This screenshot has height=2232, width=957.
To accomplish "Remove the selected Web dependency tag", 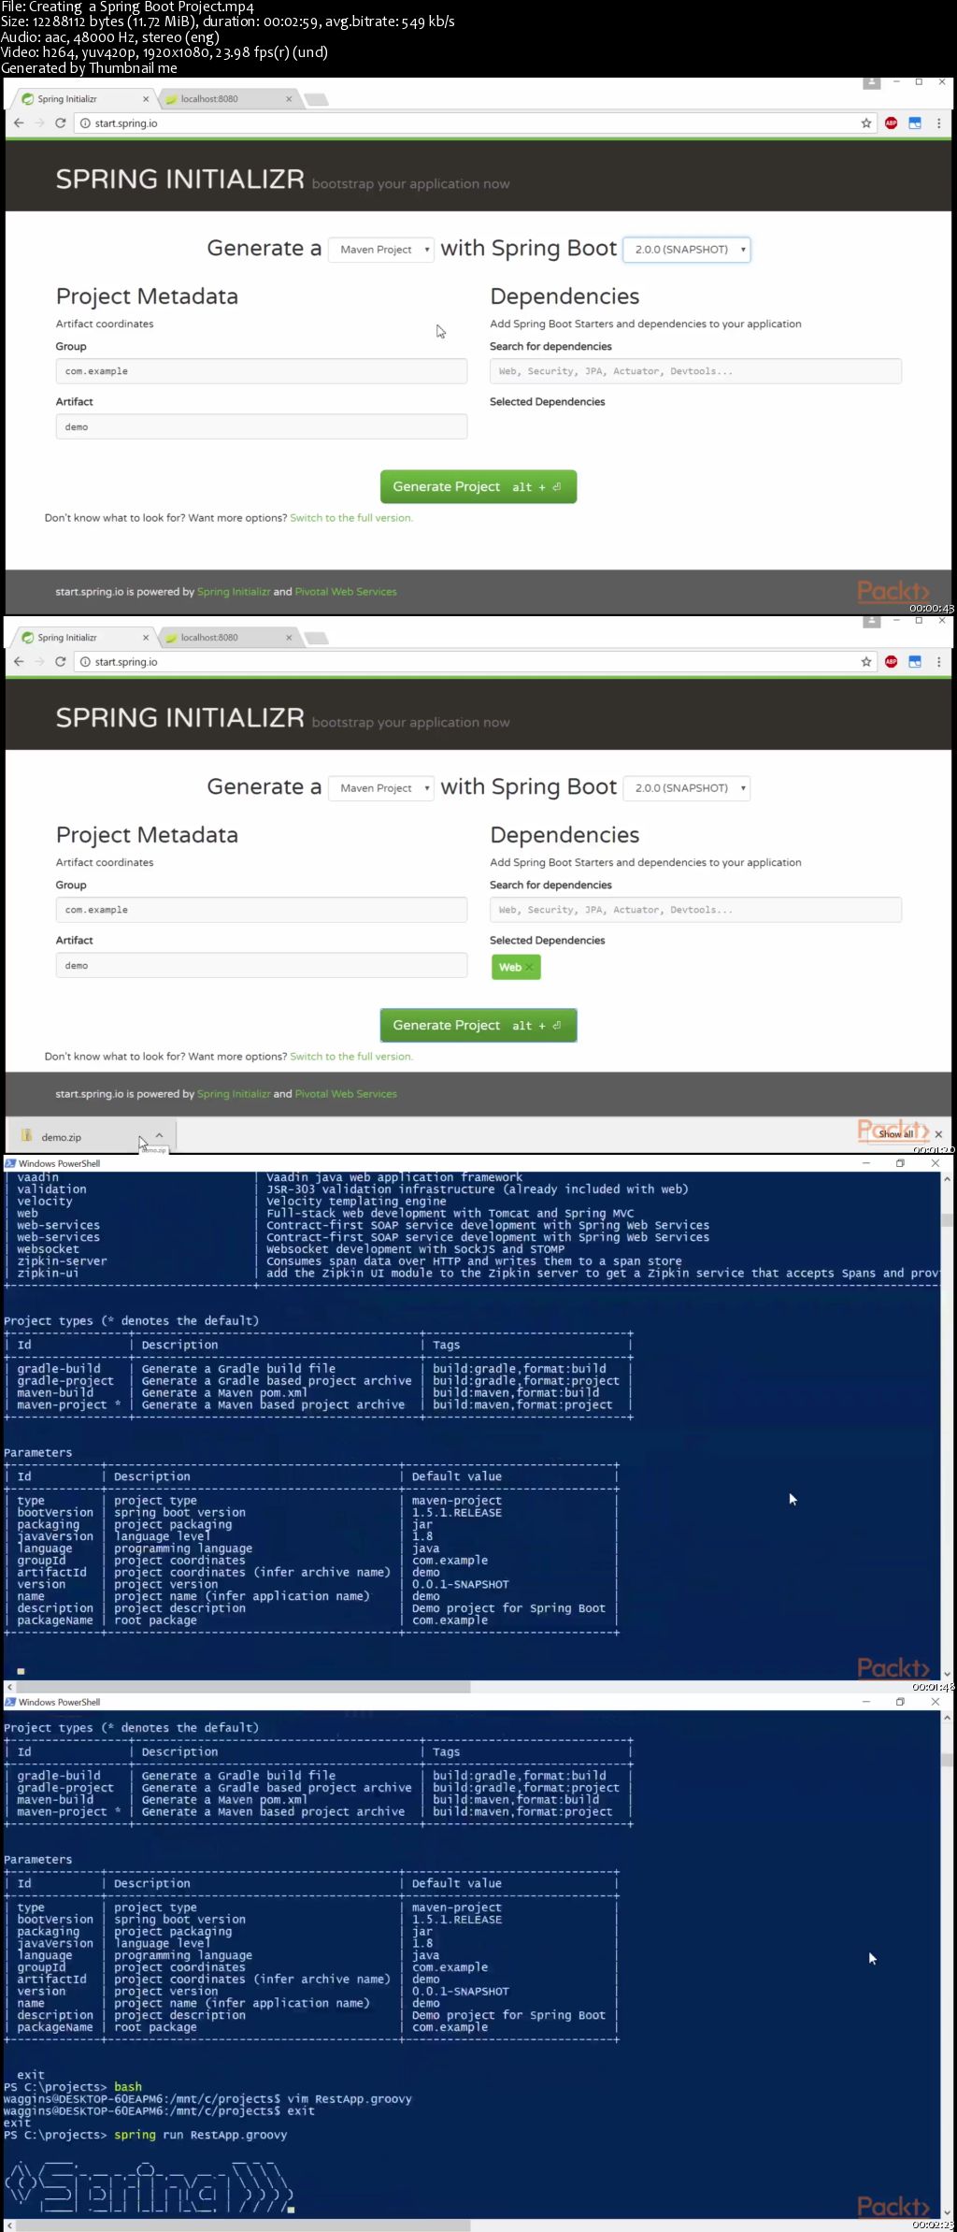I will pyautogui.click(x=529, y=967).
